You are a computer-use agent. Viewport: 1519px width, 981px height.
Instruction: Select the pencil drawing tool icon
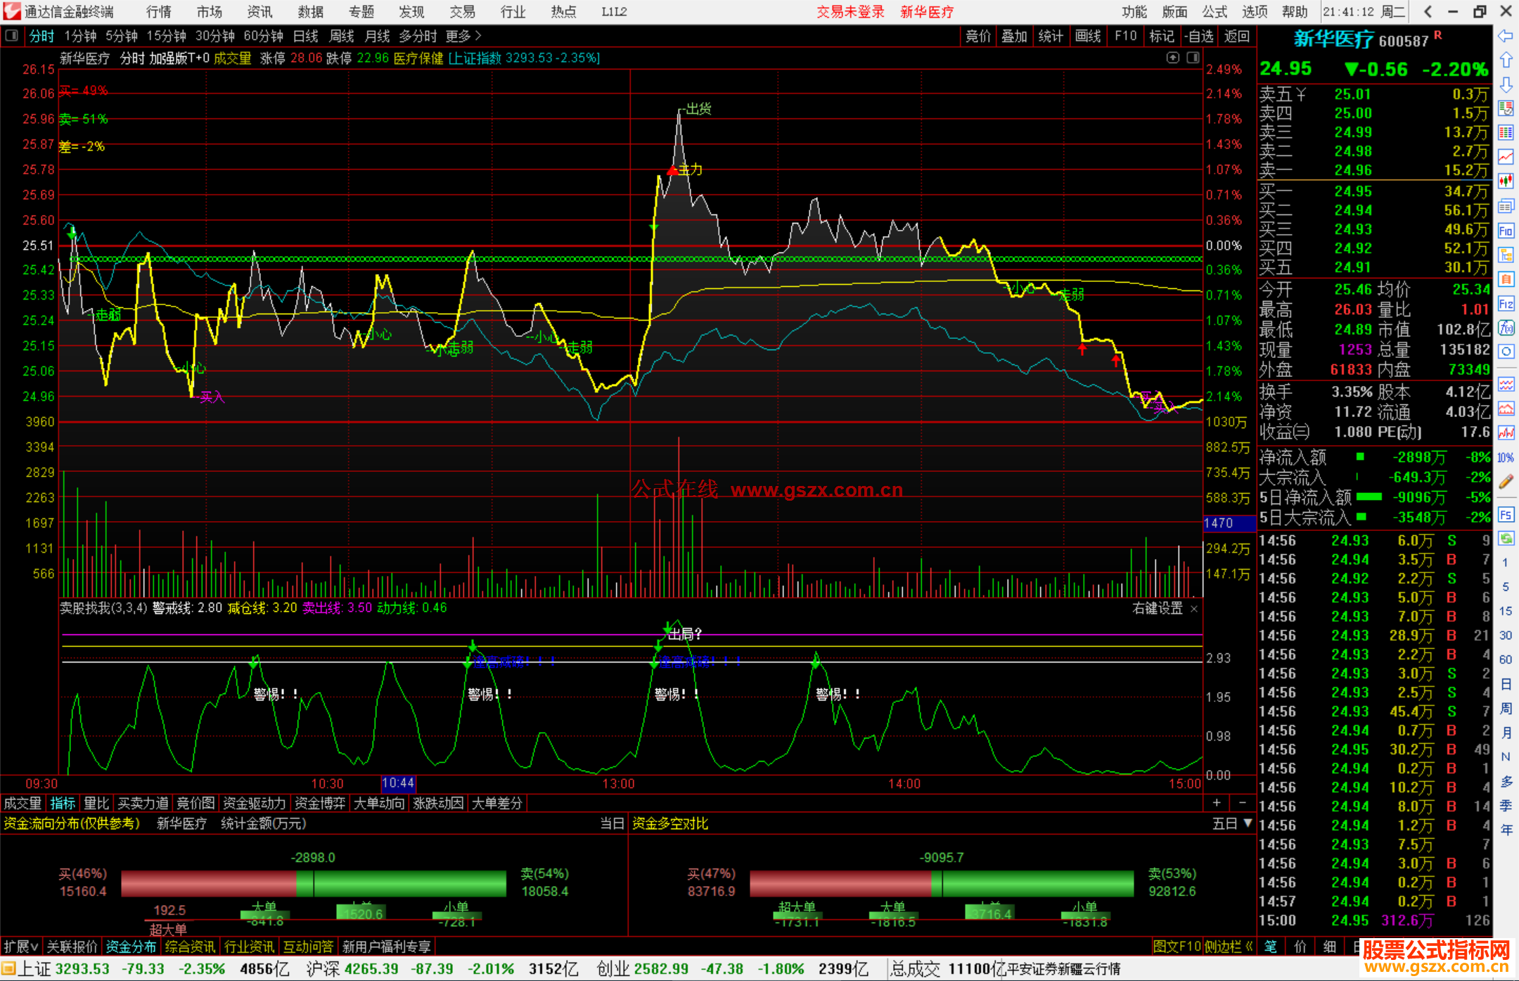tap(1506, 482)
